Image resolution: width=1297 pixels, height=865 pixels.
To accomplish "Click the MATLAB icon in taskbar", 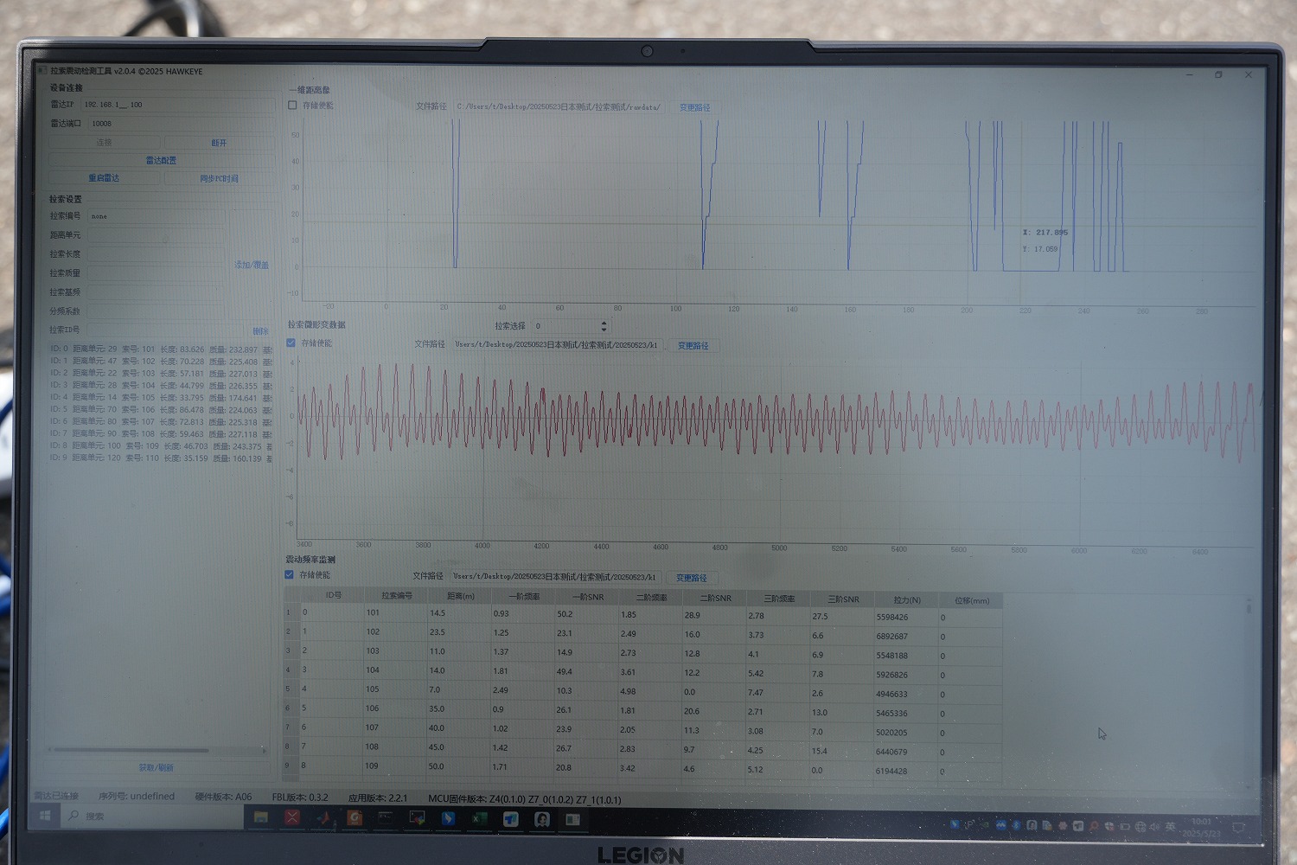I will point(323,817).
